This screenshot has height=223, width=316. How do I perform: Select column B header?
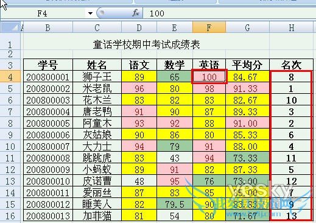coord(48,27)
